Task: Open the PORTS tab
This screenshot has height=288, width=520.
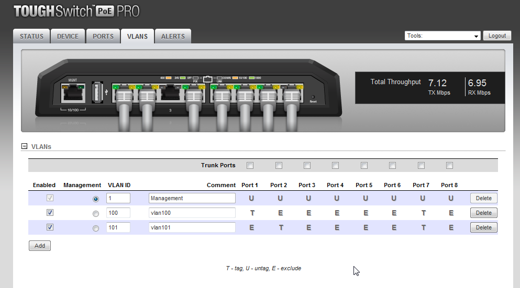Action: coord(103,37)
